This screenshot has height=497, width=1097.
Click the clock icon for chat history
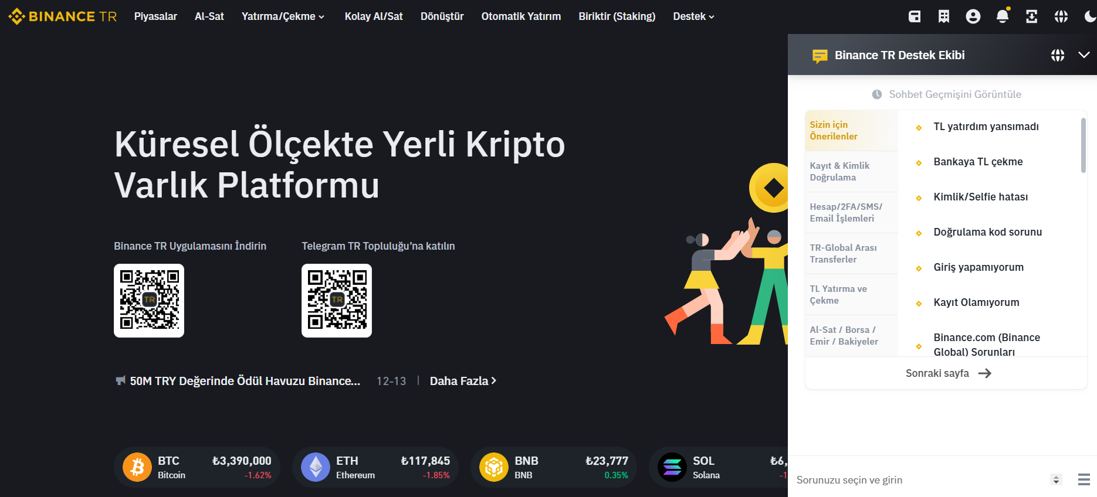tap(877, 94)
